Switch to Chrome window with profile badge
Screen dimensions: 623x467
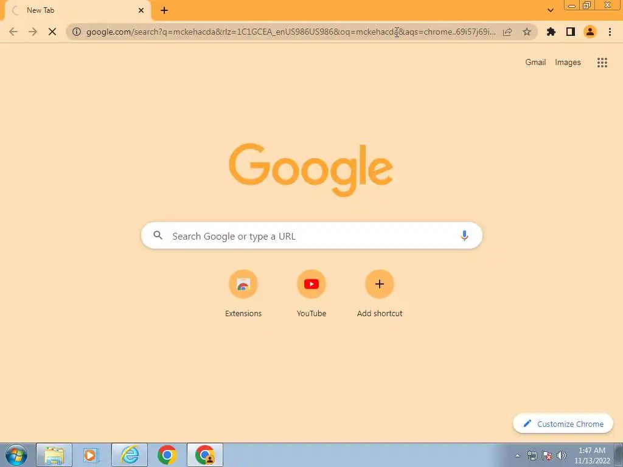[x=205, y=455]
